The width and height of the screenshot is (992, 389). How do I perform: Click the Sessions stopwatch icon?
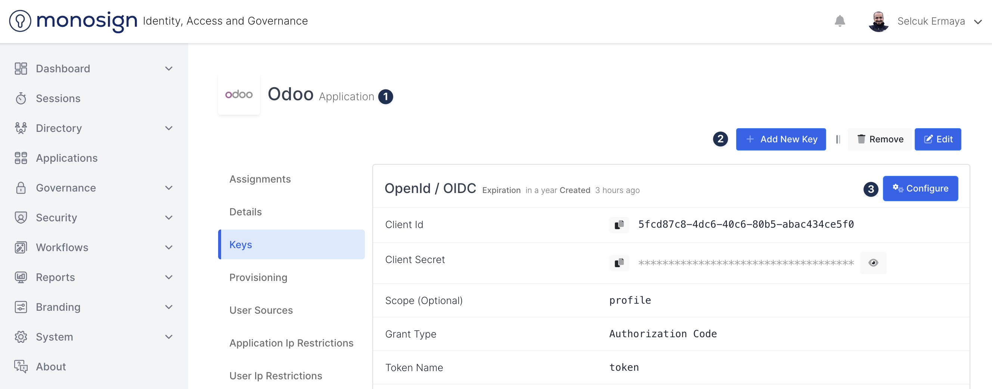pyautogui.click(x=21, y=99)
